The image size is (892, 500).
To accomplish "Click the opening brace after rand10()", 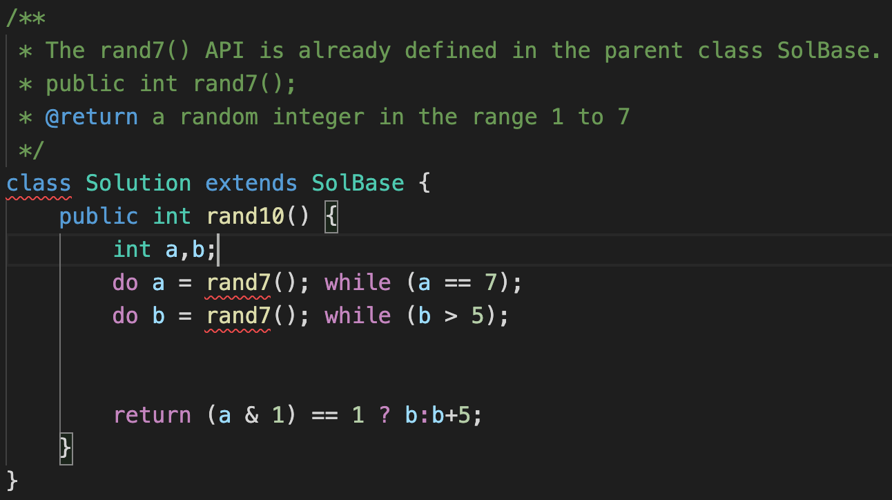I will pyautogui.click(x=331, y=217).
